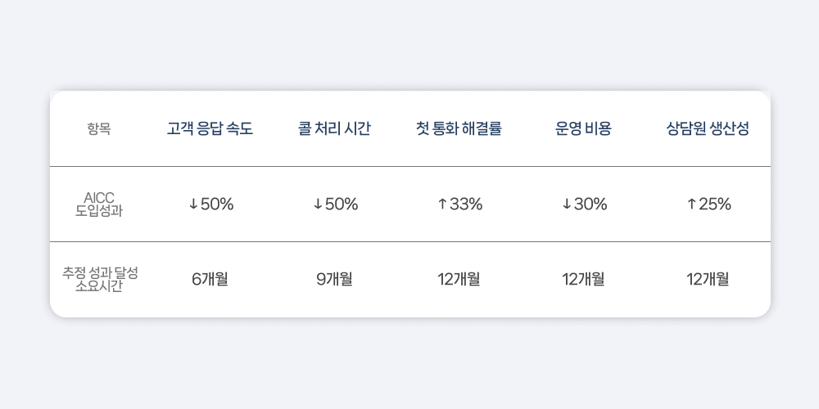Viewport: 819px width, 409px height.
Task: Select the 상담원 생산성 header
Action: click(x=708, y=129)
